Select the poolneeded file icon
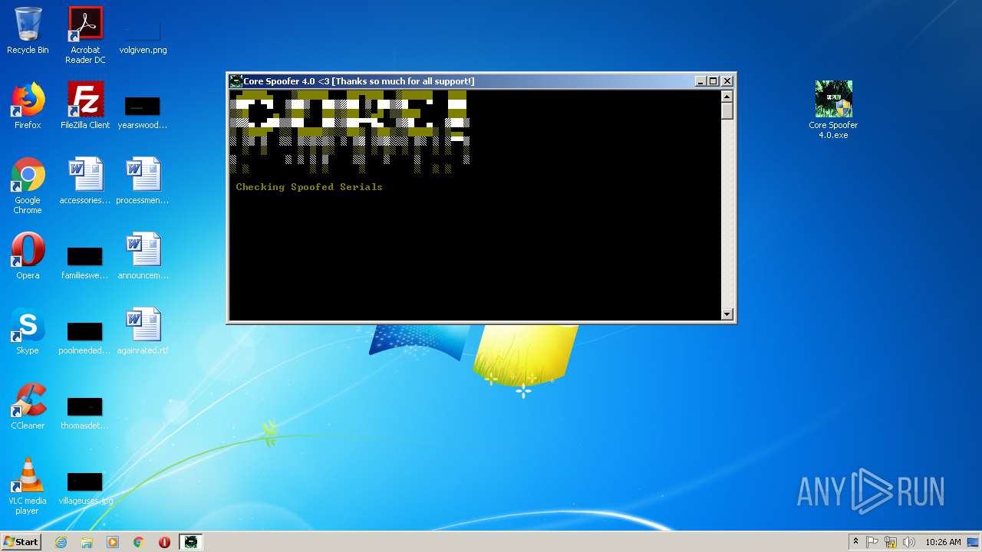 [x=85, y=336]
